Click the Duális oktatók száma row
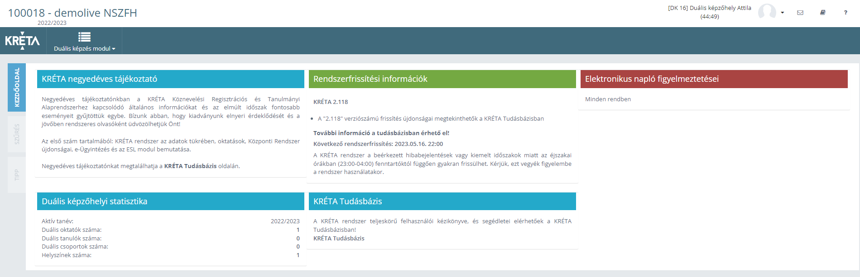This screenshot has height=277, width=860. tap(171, 230)
